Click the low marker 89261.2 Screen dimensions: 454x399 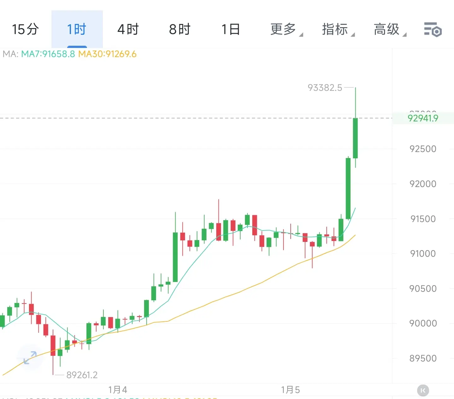click(82, 375)
